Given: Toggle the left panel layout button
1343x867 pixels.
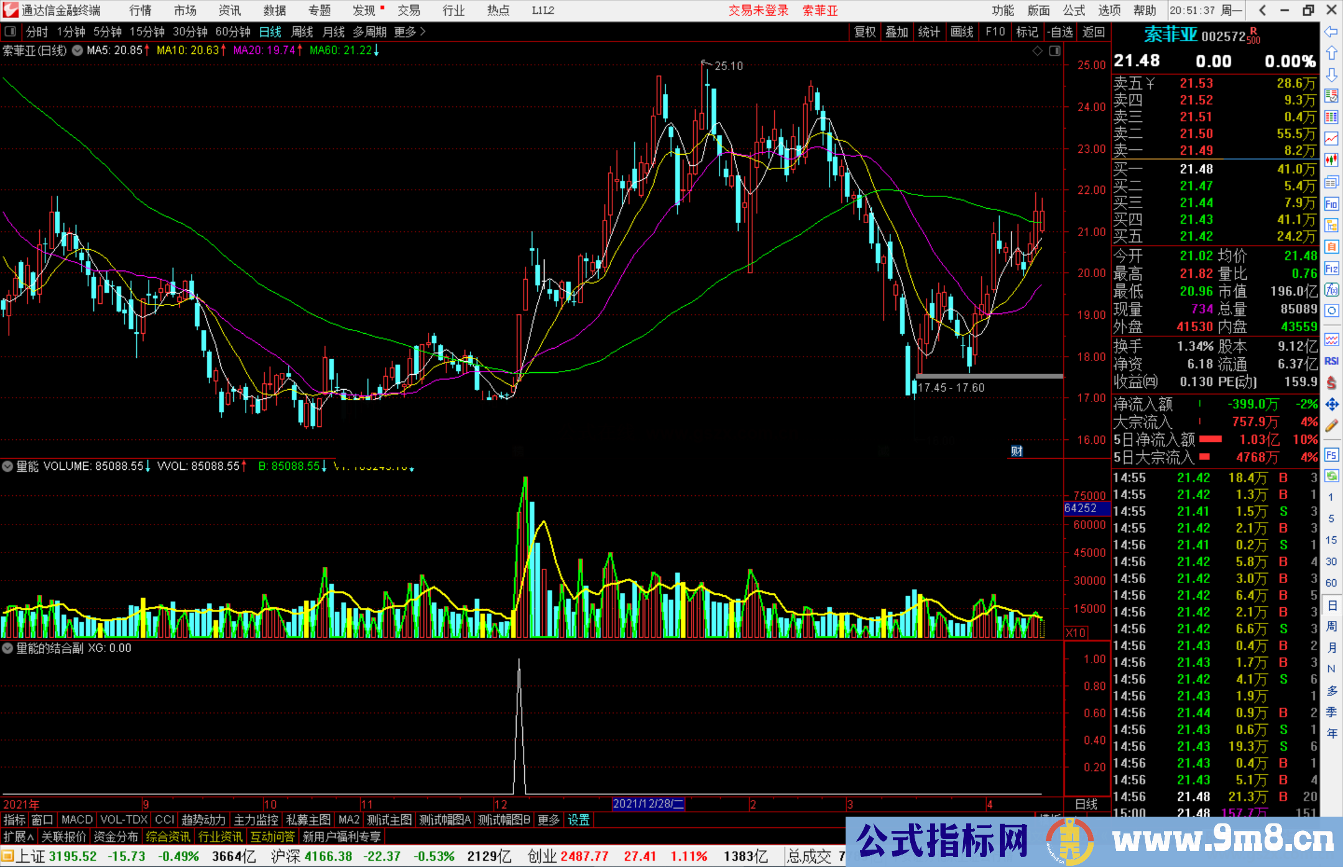Looking at the screenshot, I should tap(11, 32).
